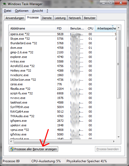Image resolution: width=129 pixels, height=166 pixels.
Task: Switch to the Anwendungen tab
Action: (15, 18)
